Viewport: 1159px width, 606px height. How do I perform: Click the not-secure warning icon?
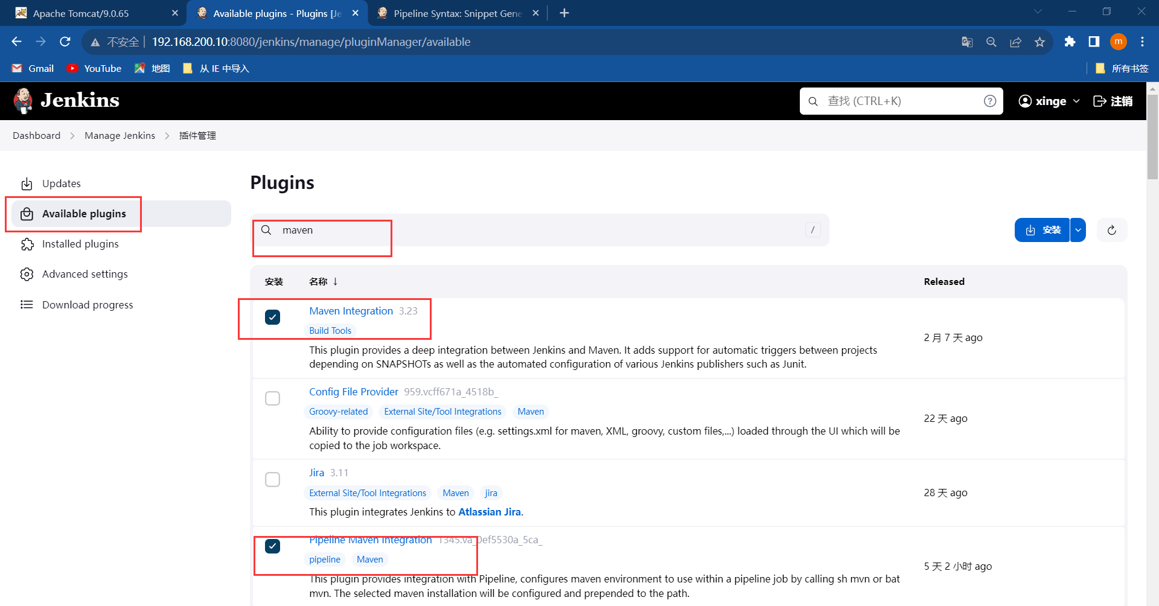click(95, 42)
